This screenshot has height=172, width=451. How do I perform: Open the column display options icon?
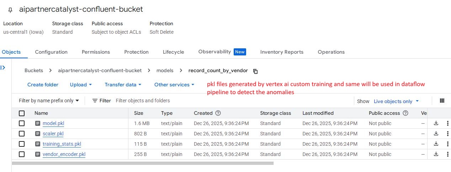point(442,101)
